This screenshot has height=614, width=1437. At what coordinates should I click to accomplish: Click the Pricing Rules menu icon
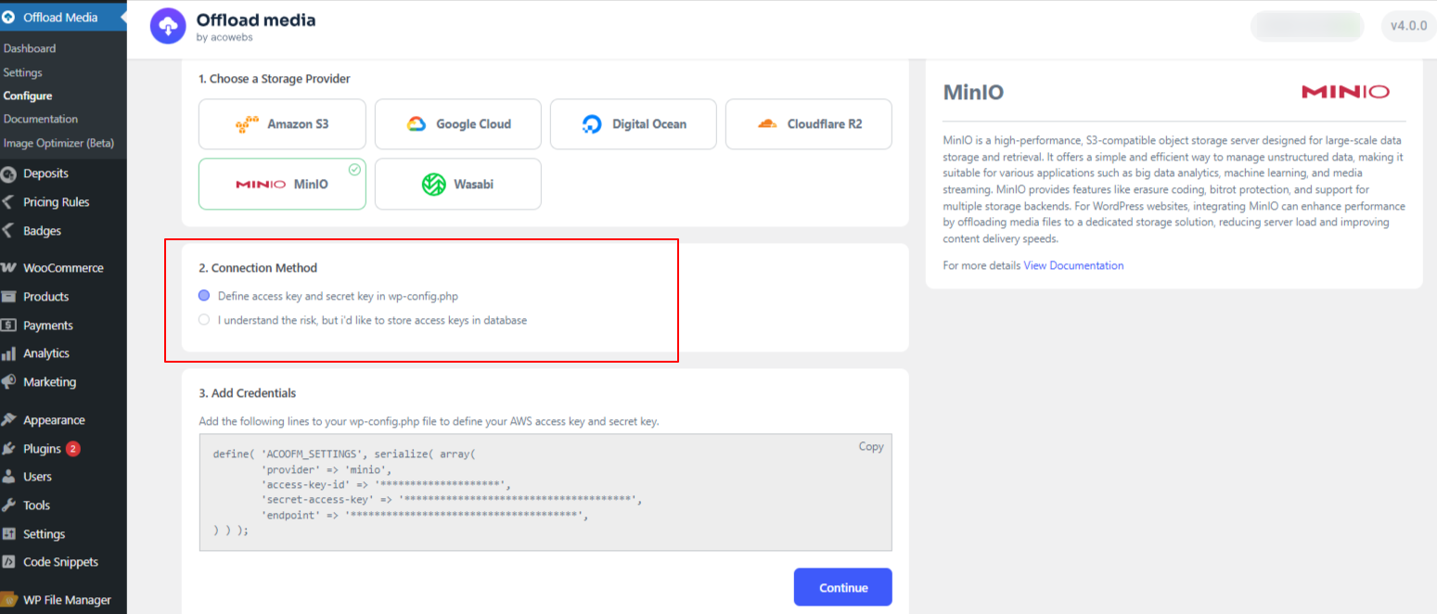pyautogui.click(x=9, y=202)
